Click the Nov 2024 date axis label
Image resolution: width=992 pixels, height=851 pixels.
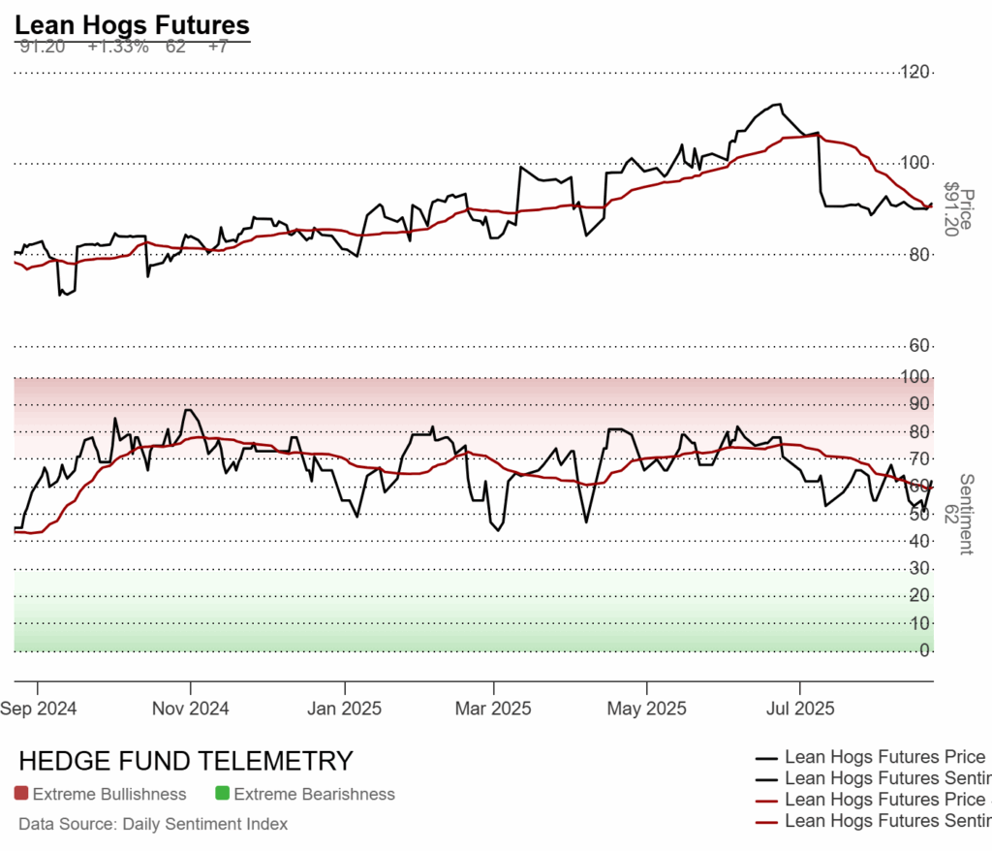coord(191,709)
